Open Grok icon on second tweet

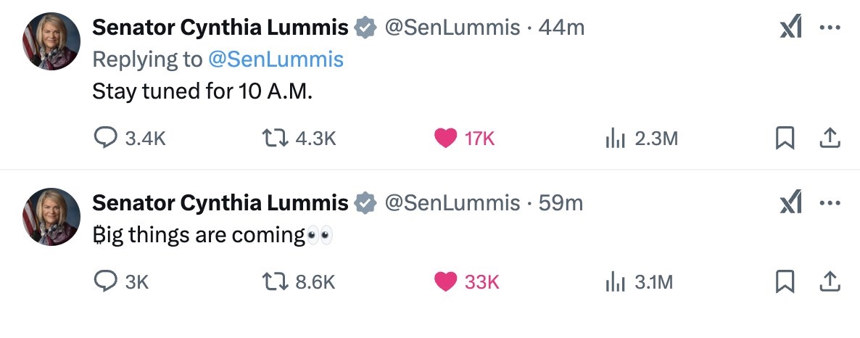click(x=790, y=204)
